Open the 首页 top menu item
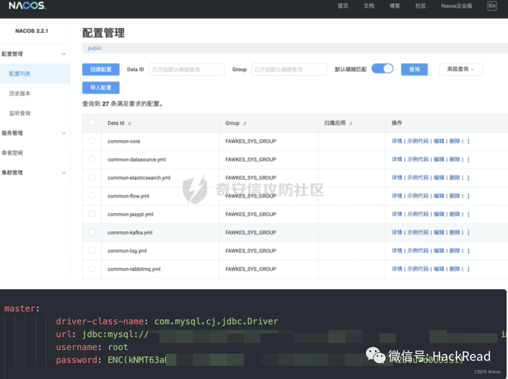 point(343,6)
